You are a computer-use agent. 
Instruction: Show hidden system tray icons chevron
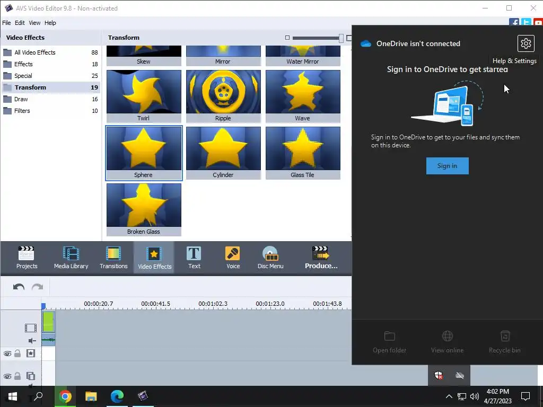click(x=449, y=396)
